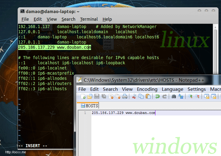This screenshot has height=156, width=221.
Task: Click the New file icon in Notepad++
Action: [x=83, y=96]
